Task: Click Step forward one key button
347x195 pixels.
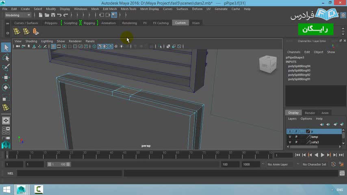Action: [x=329, y=155]
